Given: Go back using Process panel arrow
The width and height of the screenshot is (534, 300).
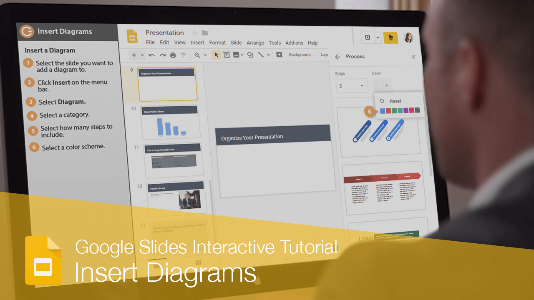Looking at the screenshot, I should pos(338,57).
